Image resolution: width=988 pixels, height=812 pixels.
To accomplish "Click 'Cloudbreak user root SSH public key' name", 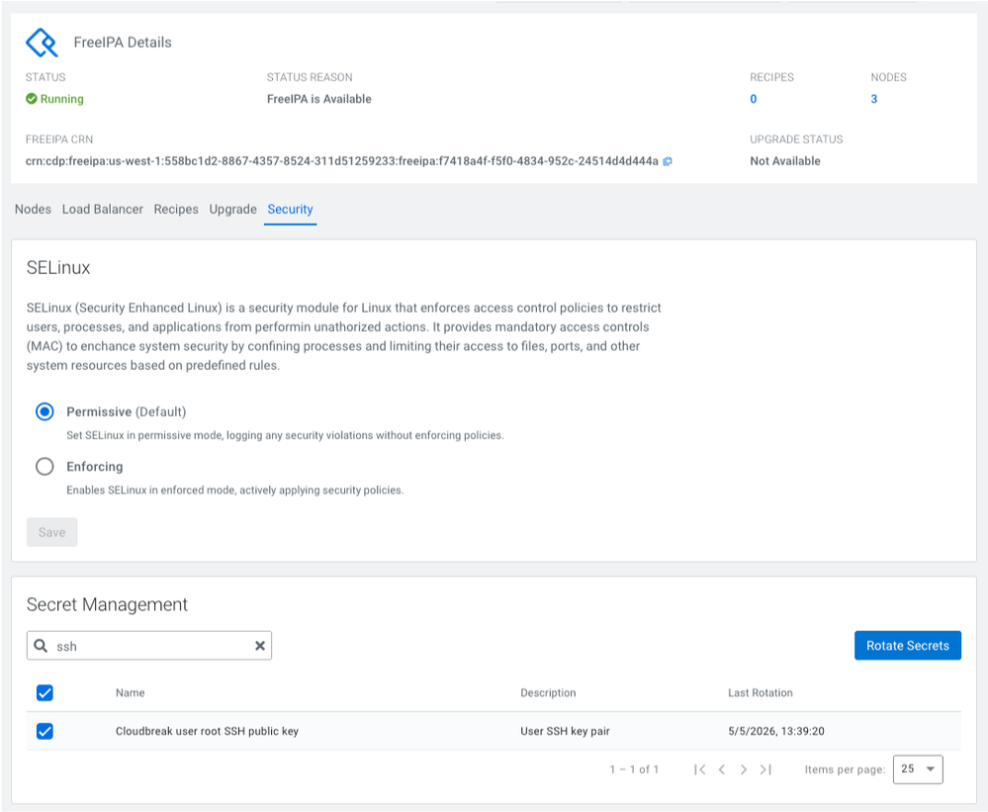I will tap(207, 731).
